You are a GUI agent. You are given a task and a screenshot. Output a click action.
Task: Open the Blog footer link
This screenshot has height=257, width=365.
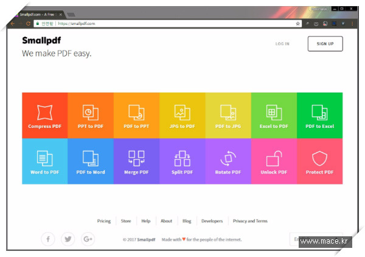coord(187,221)
